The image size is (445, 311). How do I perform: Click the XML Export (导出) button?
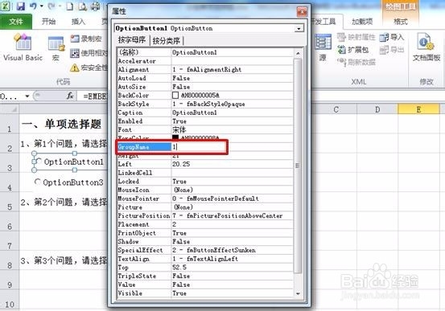392,50
